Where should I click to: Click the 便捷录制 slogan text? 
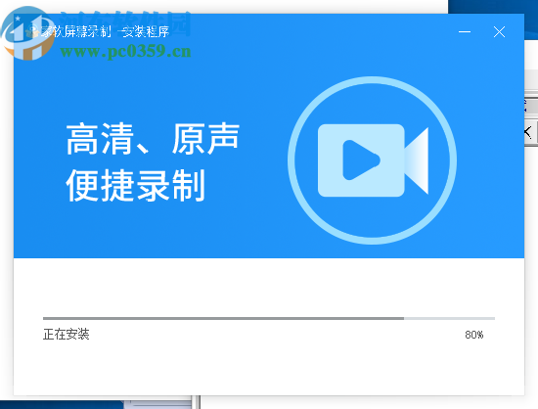coord(136,185)
